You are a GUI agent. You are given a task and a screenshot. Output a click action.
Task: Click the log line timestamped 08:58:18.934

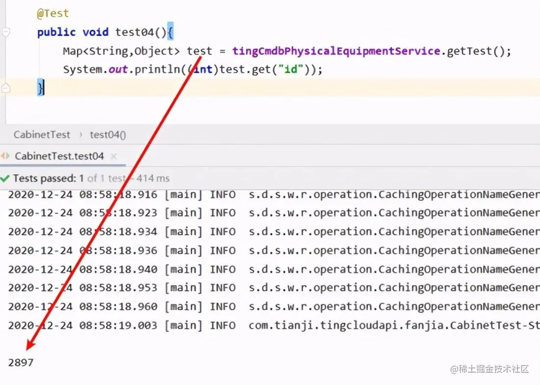(274, 232)
